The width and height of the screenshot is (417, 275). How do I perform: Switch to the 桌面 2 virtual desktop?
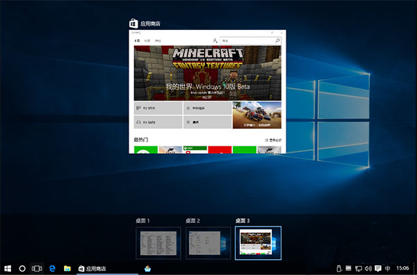[208, 243]
